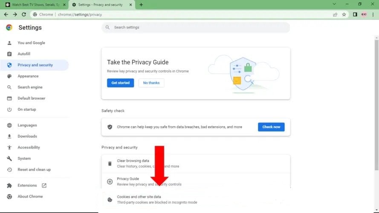The image size is (379, 213).
Task: Click the magnifier icon for Search engine
Action: click(9, 87)
